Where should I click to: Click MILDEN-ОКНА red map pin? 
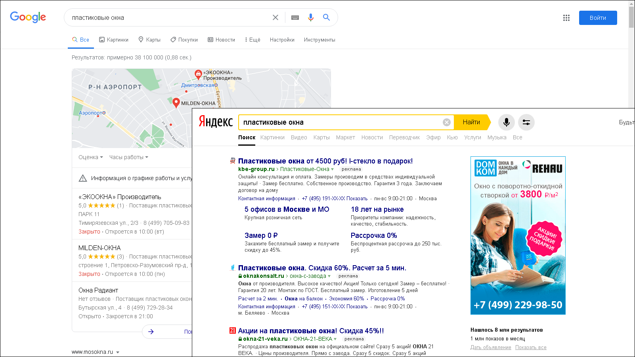pyautogui.click(x=176, y=103)
